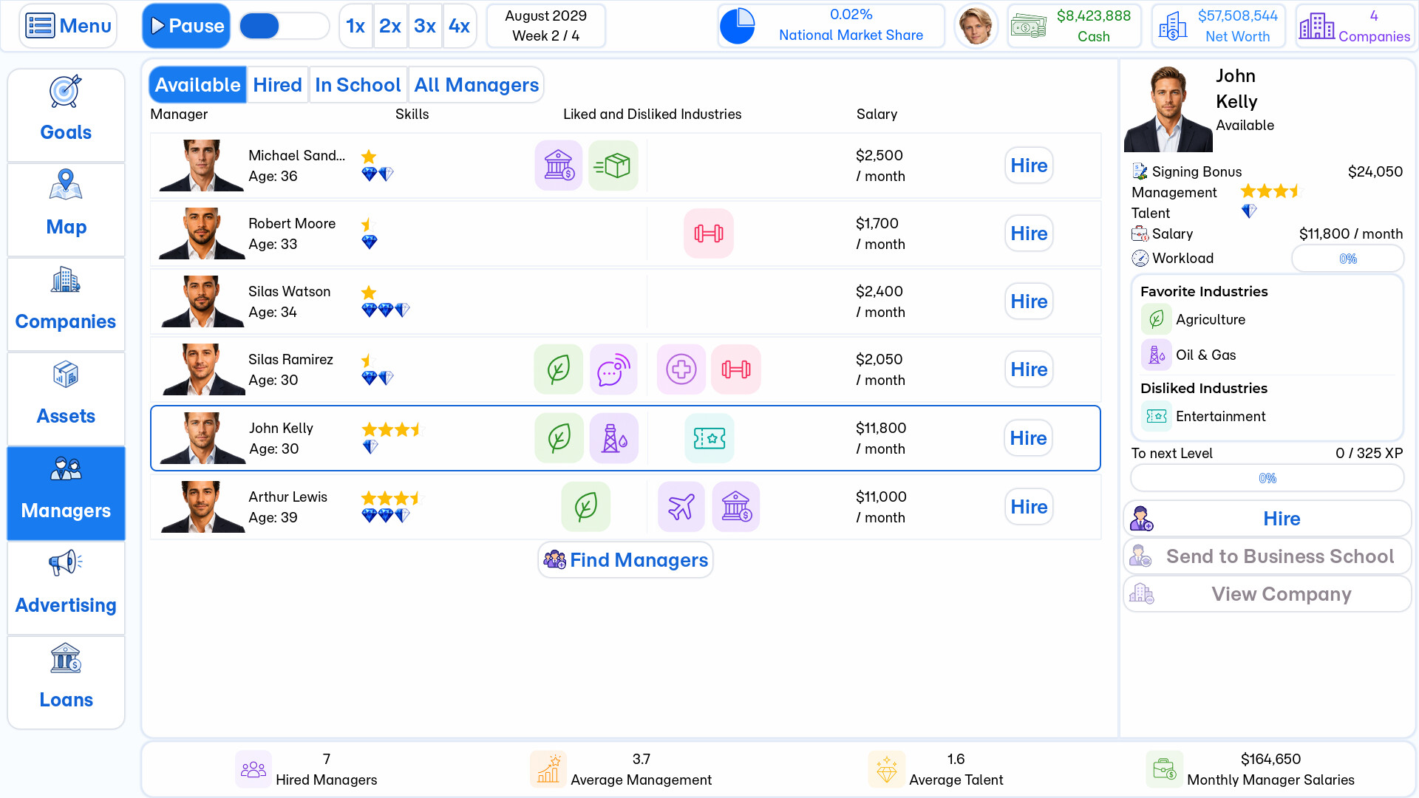Select Robert Moore's portrait thumbnail

pos(202,233)
